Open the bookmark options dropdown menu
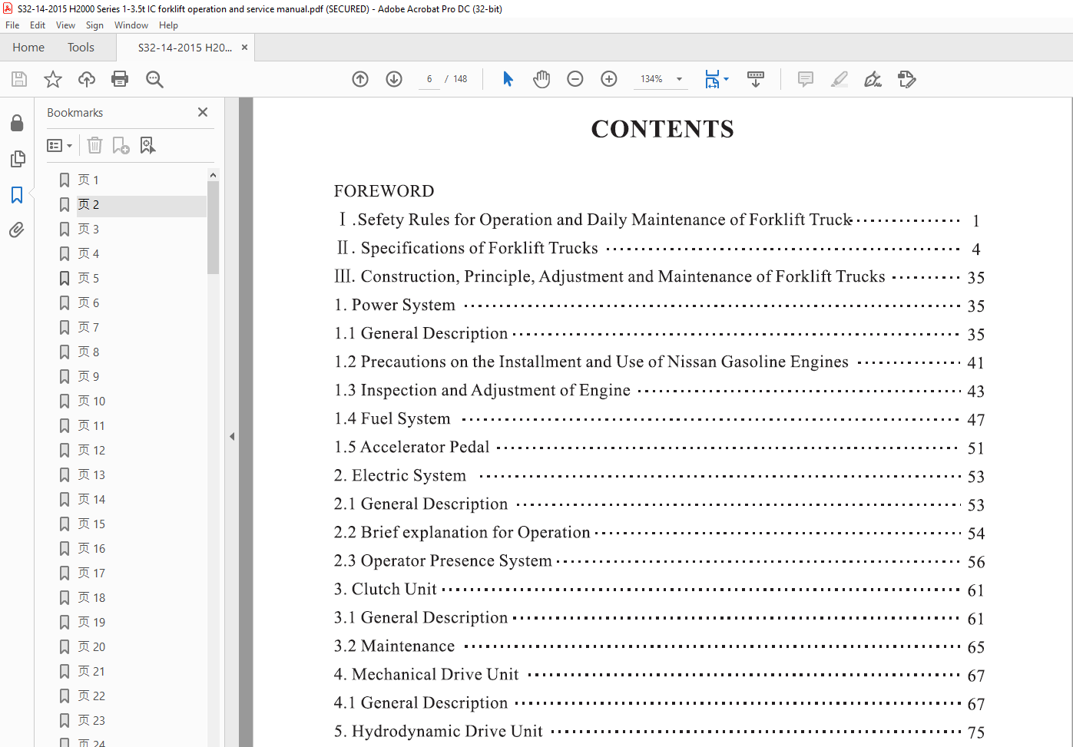The image size is (1073, 747). [x=60, y=145]
